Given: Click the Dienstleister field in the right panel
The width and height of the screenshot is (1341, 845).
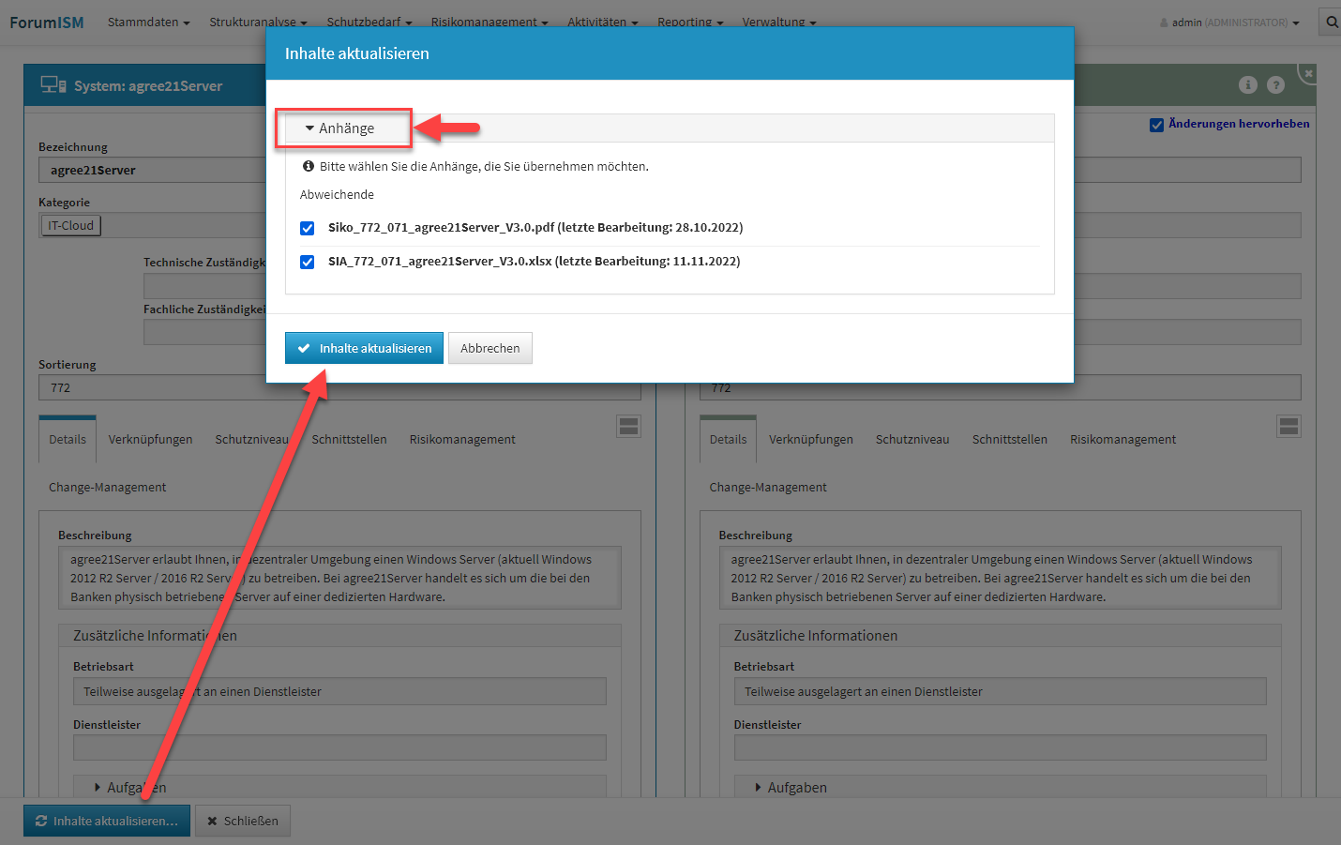Looking at the screenshot, I should coord(1000,747).
